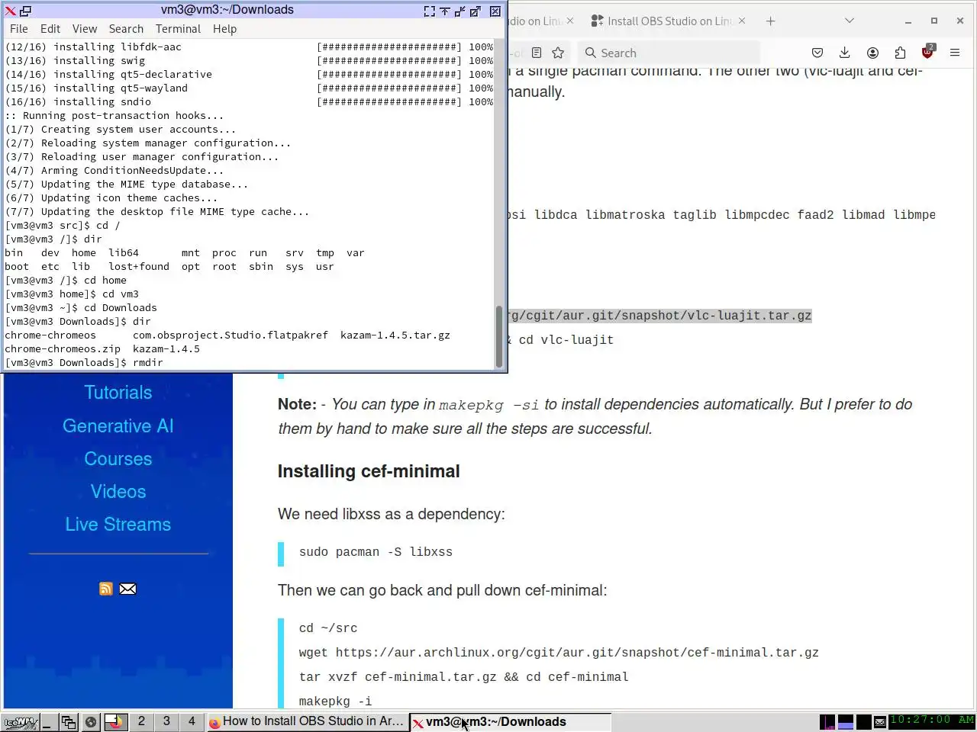Click the terminal titlebar roll-up icon

coord(445,11)
